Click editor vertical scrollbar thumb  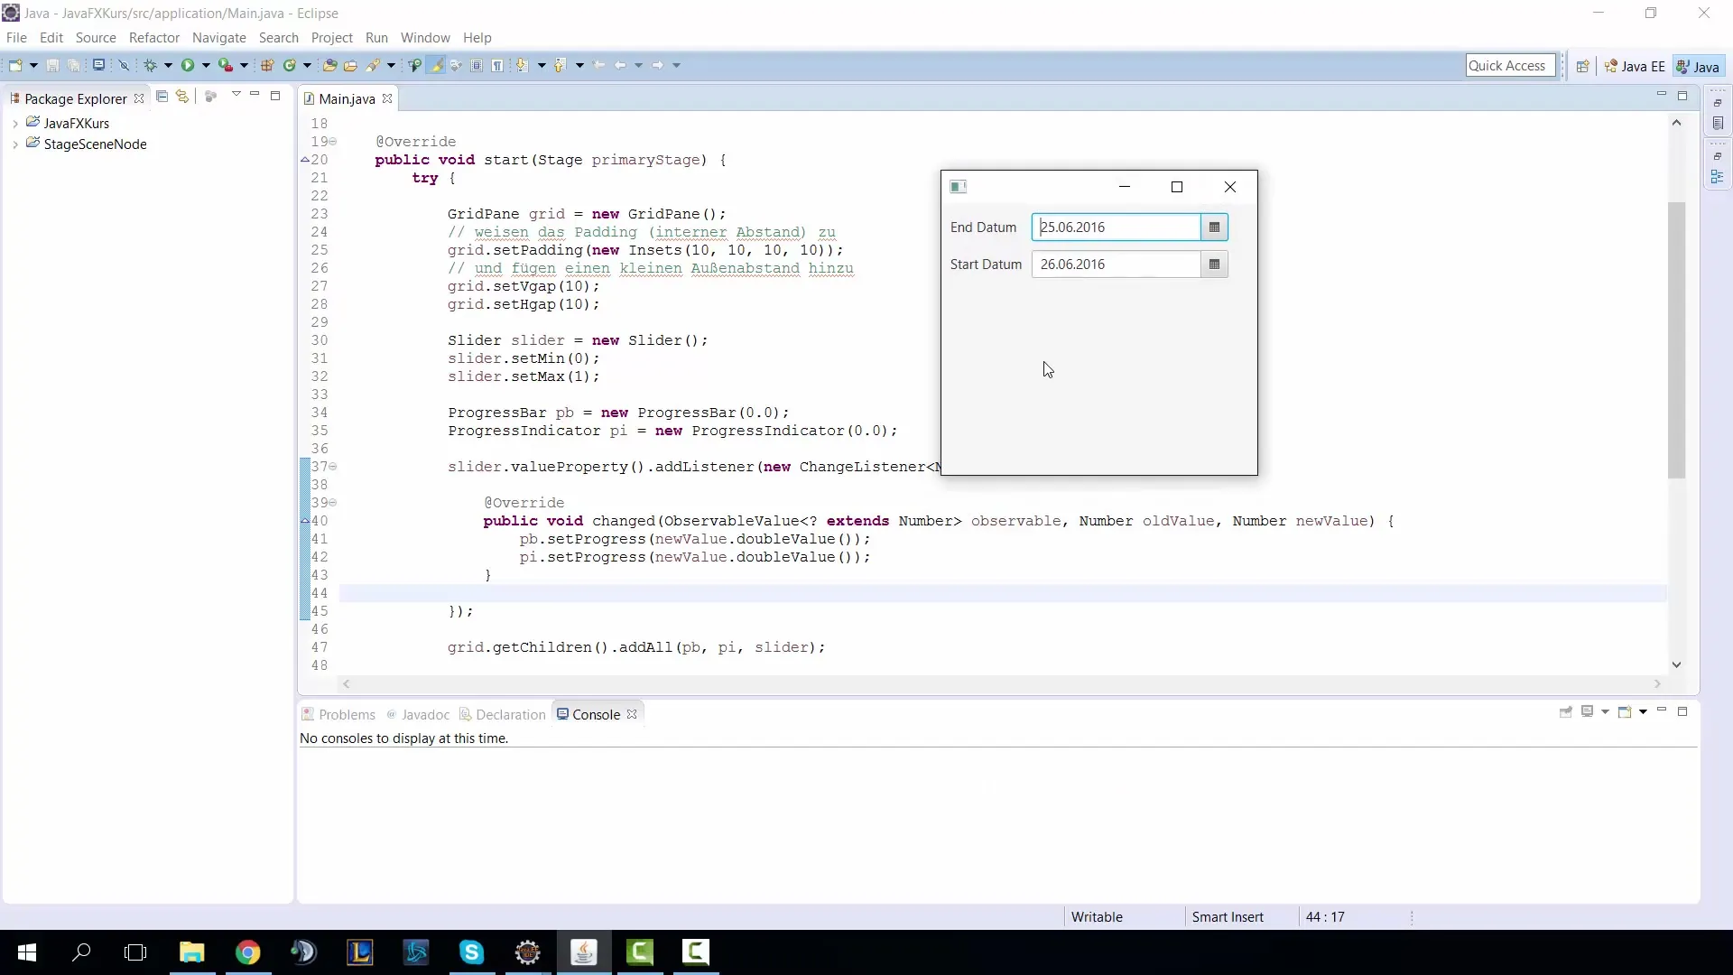[1676, 339]
